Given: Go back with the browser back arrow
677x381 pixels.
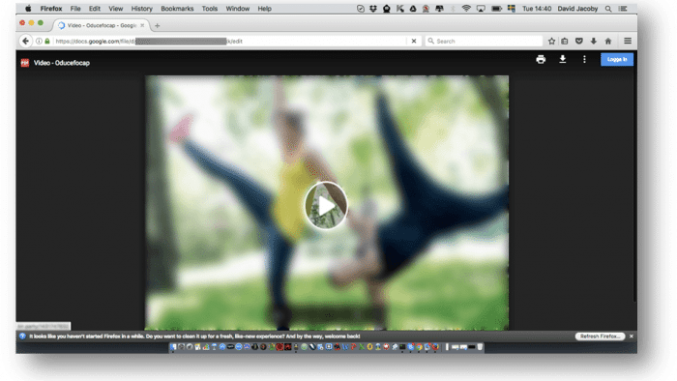Looking at the screenshot, I should (x=25, y=41).
